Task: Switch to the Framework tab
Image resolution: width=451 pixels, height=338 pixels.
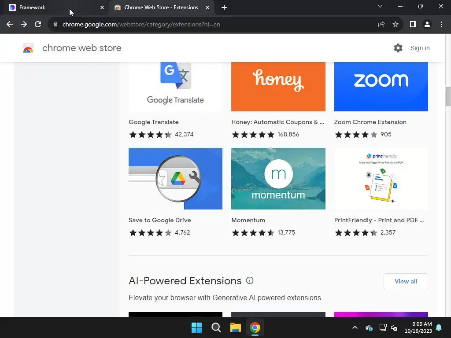Action: 54,7
